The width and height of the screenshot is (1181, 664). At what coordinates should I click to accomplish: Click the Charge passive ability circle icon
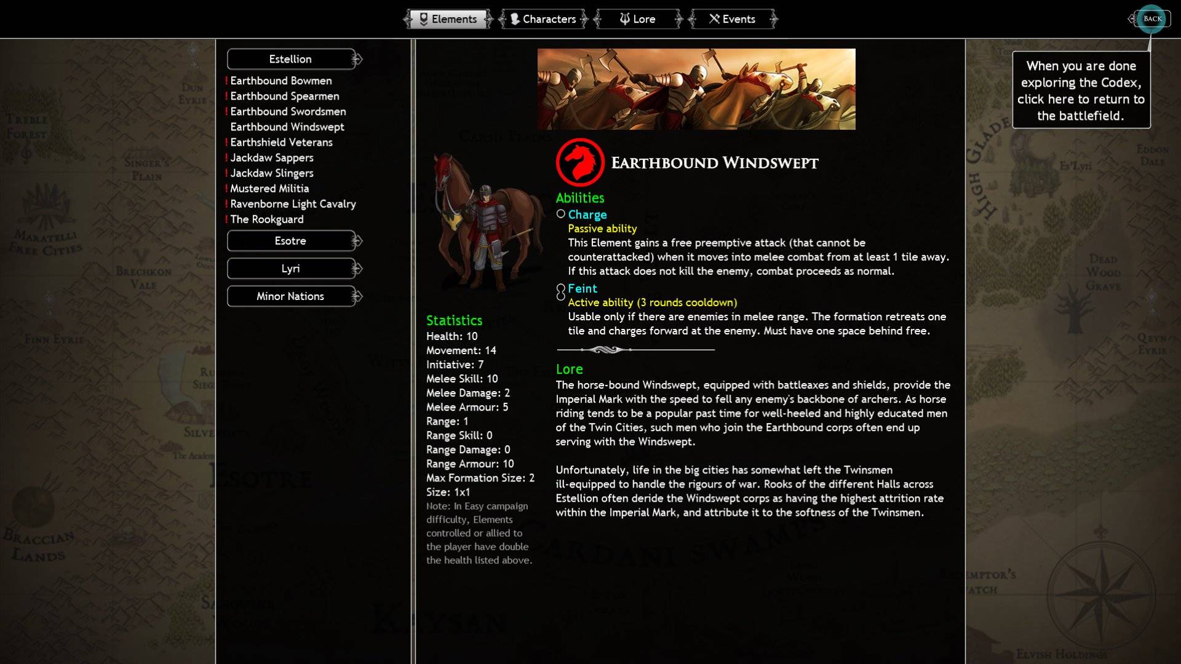pos(560,214)
